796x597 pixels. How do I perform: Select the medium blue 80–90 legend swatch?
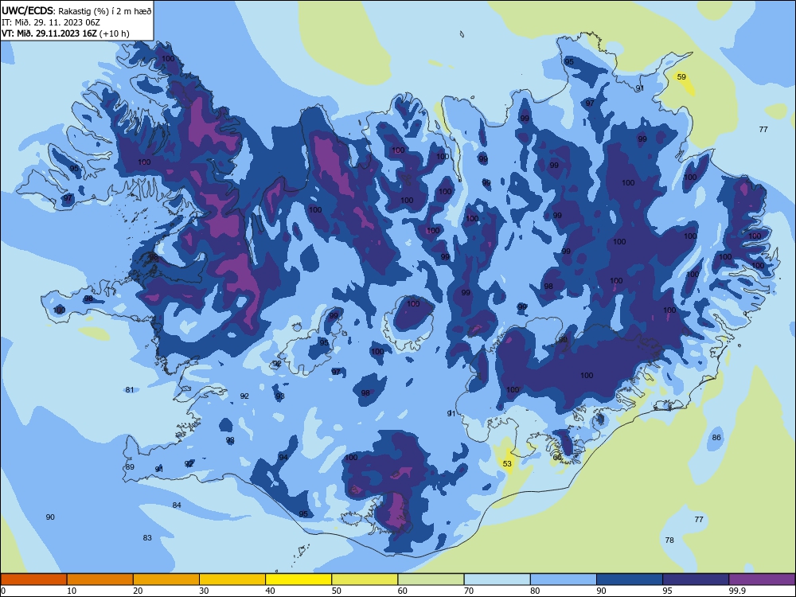[564, 579]
